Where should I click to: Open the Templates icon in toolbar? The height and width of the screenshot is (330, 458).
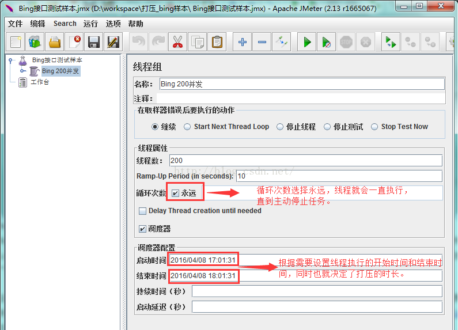(x=35, y=42)
